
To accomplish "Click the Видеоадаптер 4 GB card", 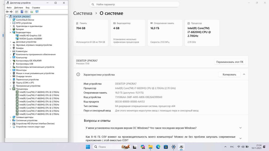I will [128, 33].
